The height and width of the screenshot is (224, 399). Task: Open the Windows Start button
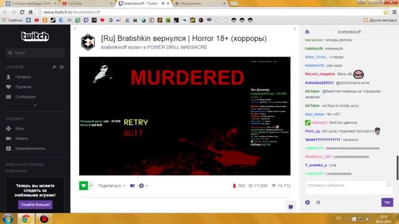click(7, 218)
